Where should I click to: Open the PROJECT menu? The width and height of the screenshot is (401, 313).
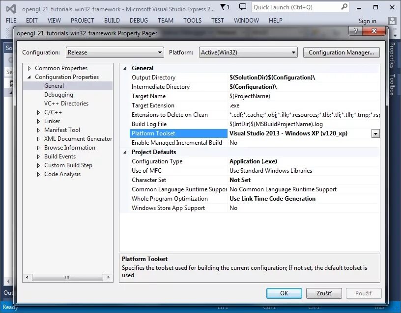point(83,21)
